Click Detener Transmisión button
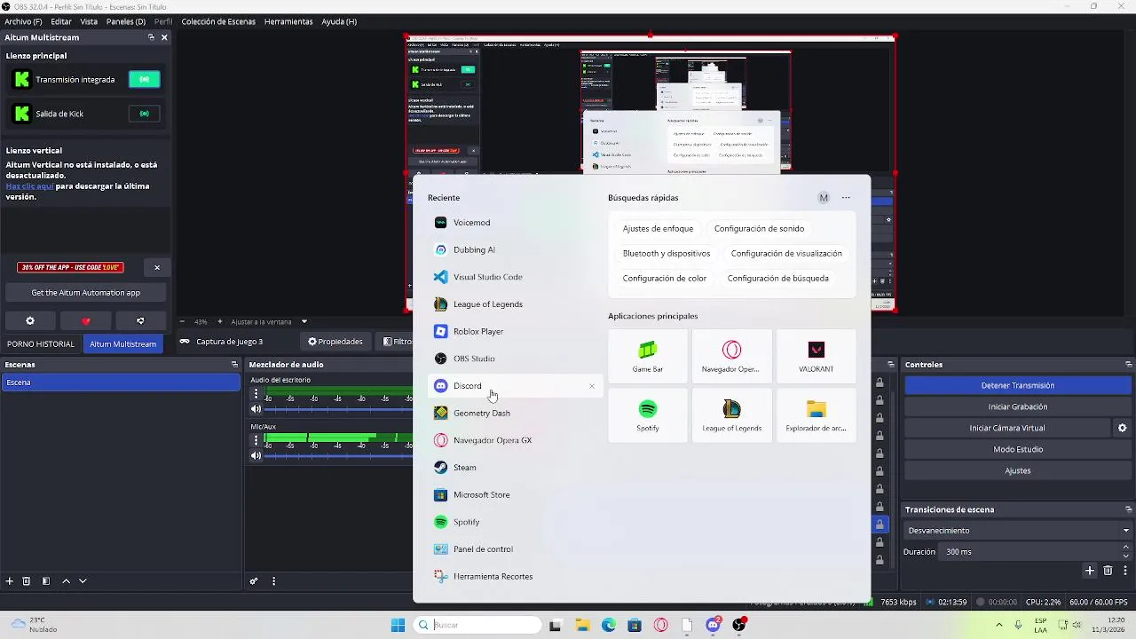The image size is (1136, 639). pyautogui.click(x=1018, y=386)
